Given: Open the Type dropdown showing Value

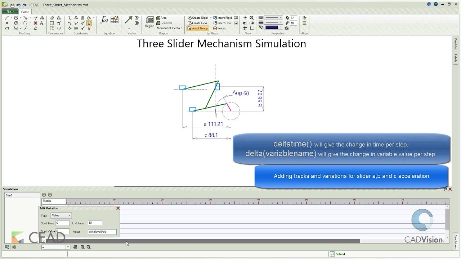Looking at the screenshot, I should pos(61,215).
